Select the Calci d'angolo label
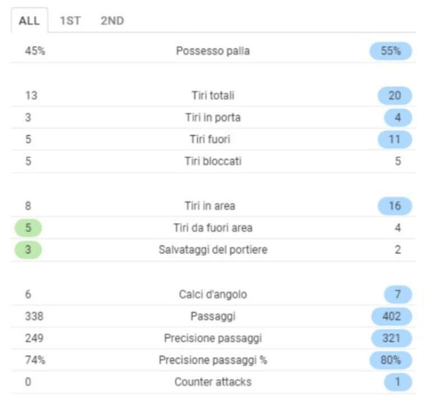Viewport: 430px width, 396px height. click(213, 294)
